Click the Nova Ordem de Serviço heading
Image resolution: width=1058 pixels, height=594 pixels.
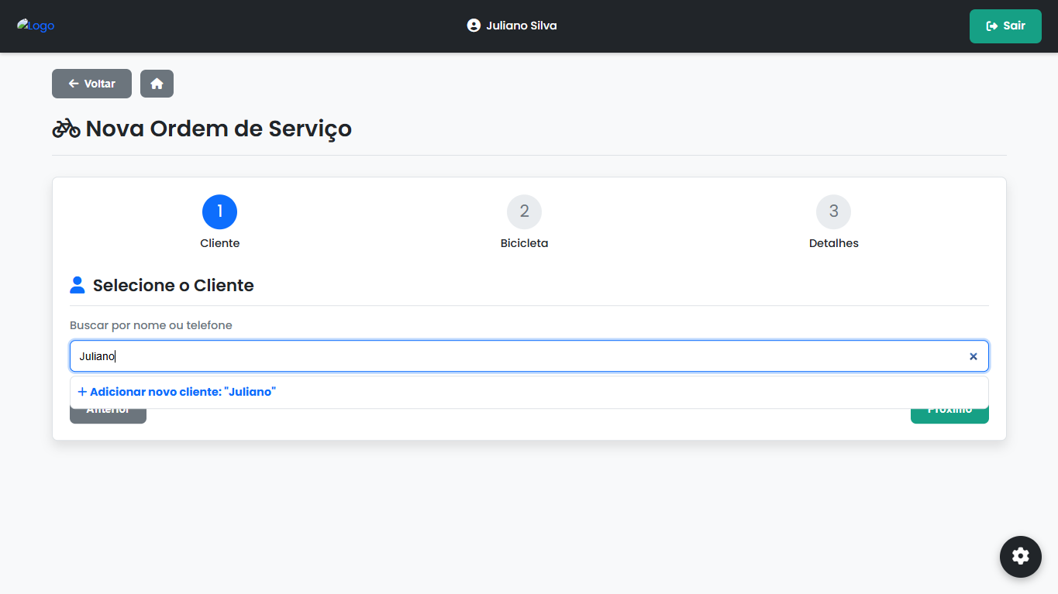[x=219, y=129]
